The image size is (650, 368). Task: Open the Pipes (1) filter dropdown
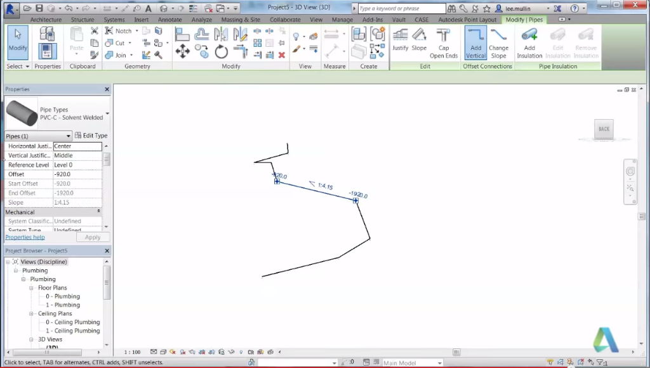pos(69,136)
